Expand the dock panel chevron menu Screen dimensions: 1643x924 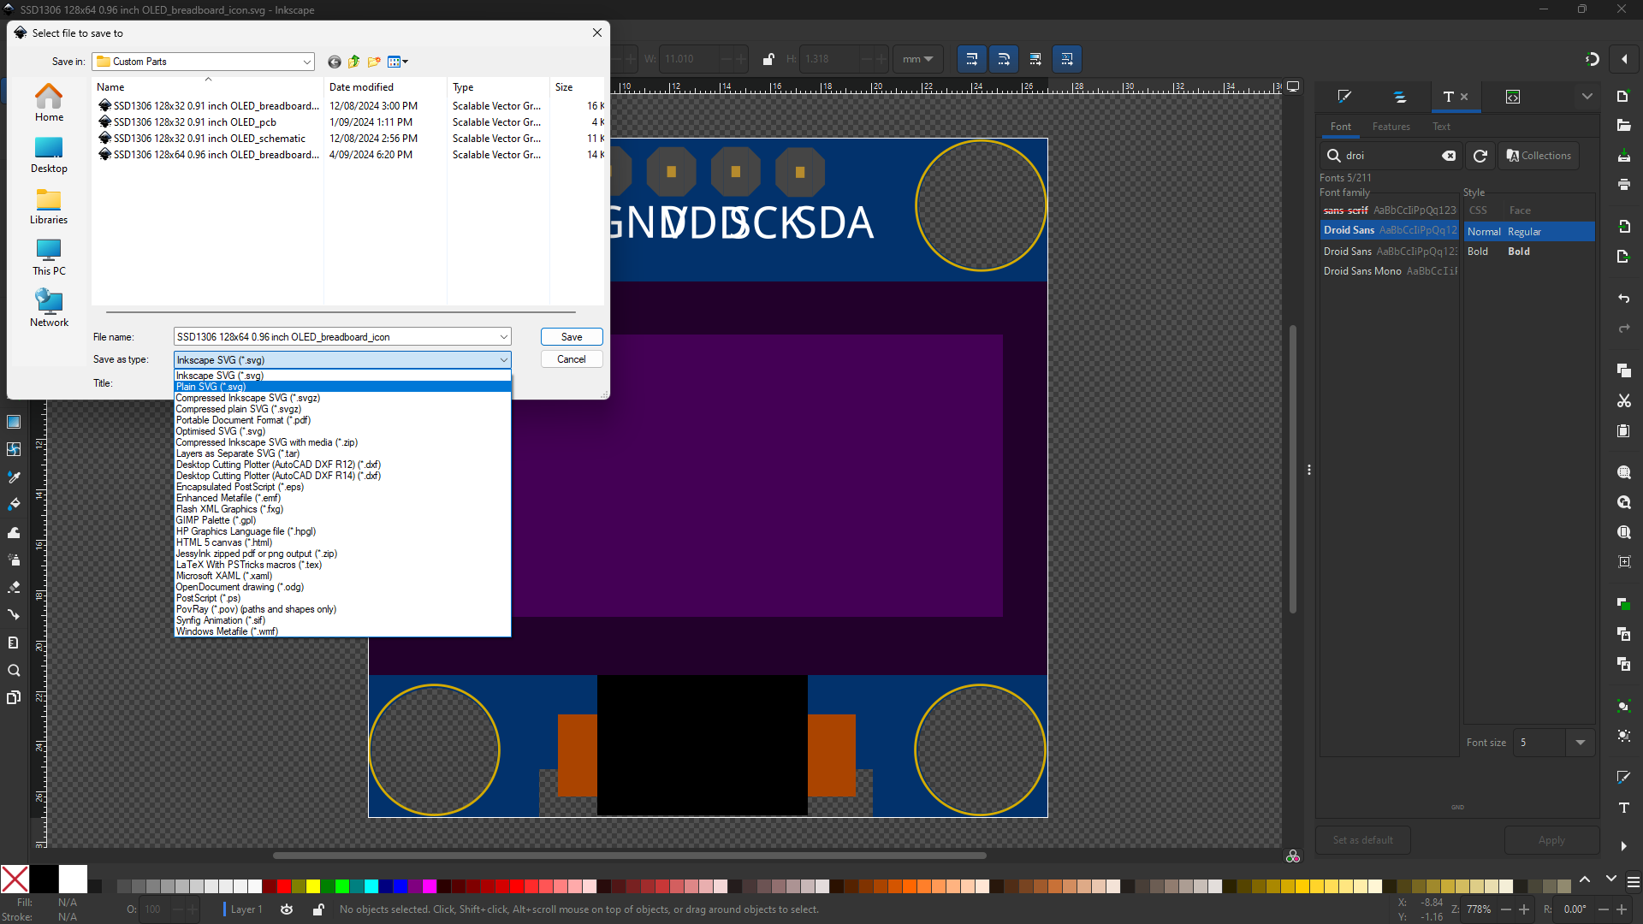1587,97
